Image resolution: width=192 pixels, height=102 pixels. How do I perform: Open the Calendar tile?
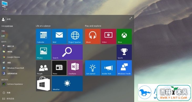[44, 36]
